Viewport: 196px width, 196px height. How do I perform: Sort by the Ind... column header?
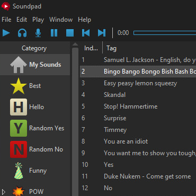[91, 48]
